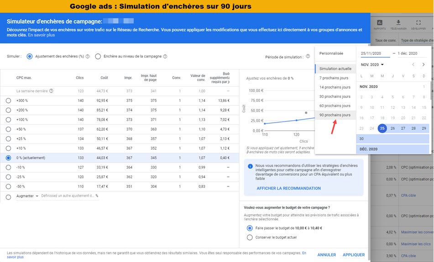Click the Impr. haut de page header
Screen dimensions: 434x262
[149, 77]
